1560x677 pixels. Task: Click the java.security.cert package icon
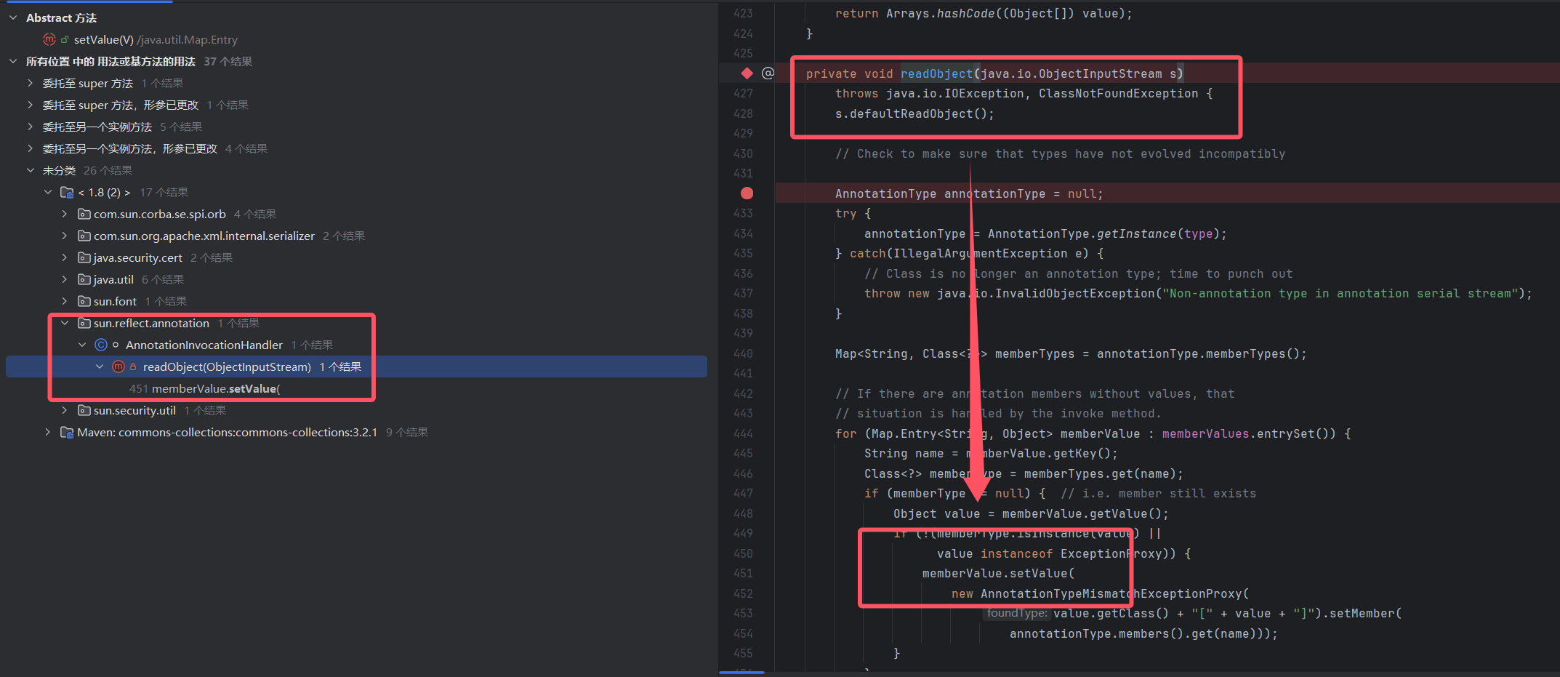(x=84, y=257)
